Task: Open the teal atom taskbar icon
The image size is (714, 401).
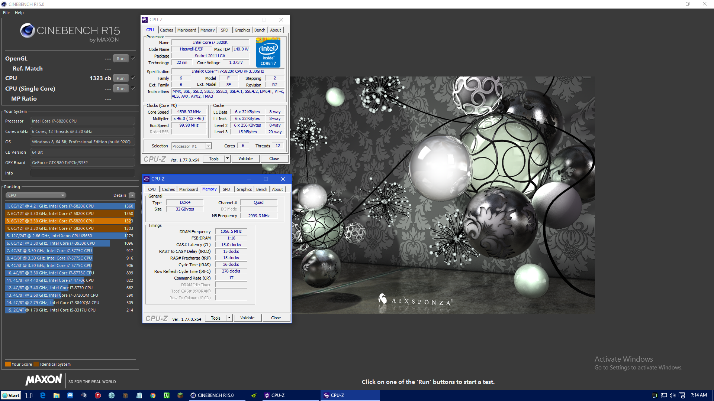Action: (112, 395)
